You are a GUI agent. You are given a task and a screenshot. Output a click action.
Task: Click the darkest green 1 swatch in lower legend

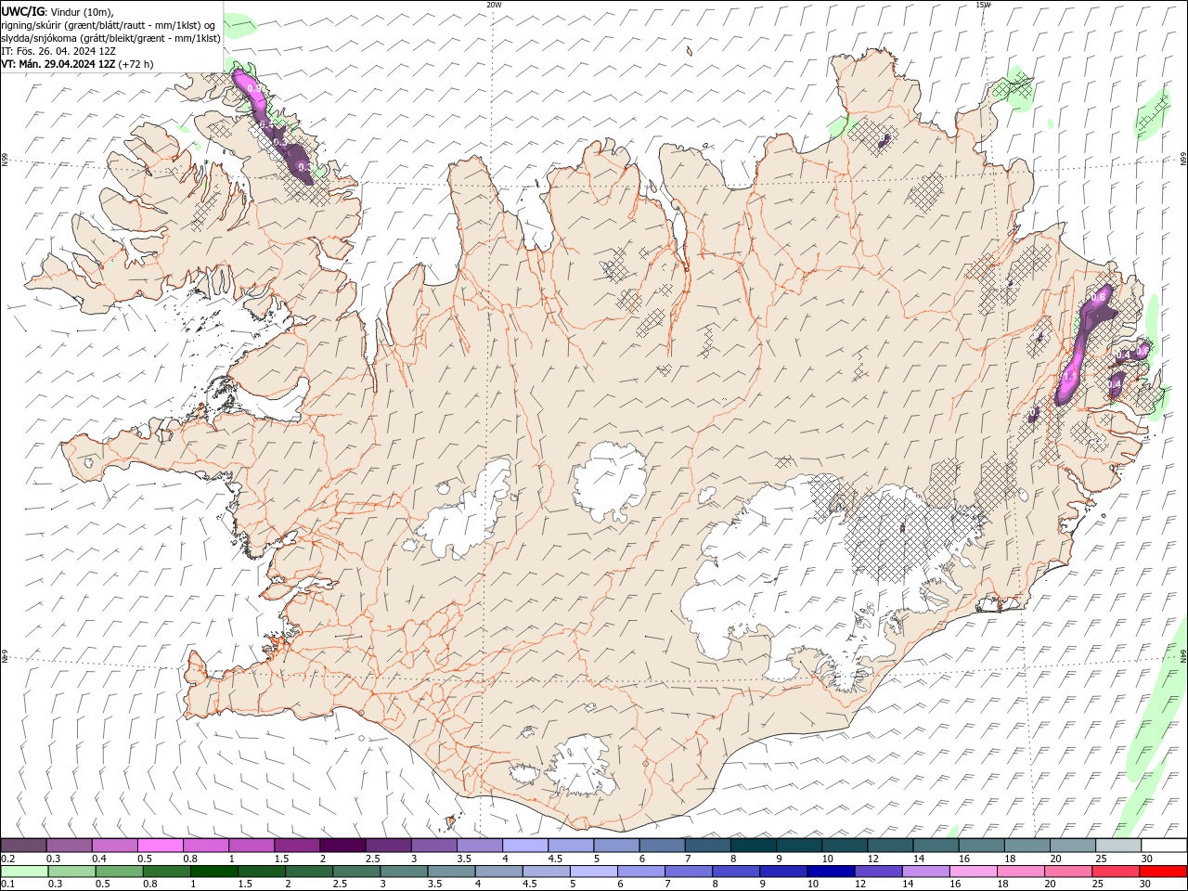pyautogui.click(x=214, y=871)
